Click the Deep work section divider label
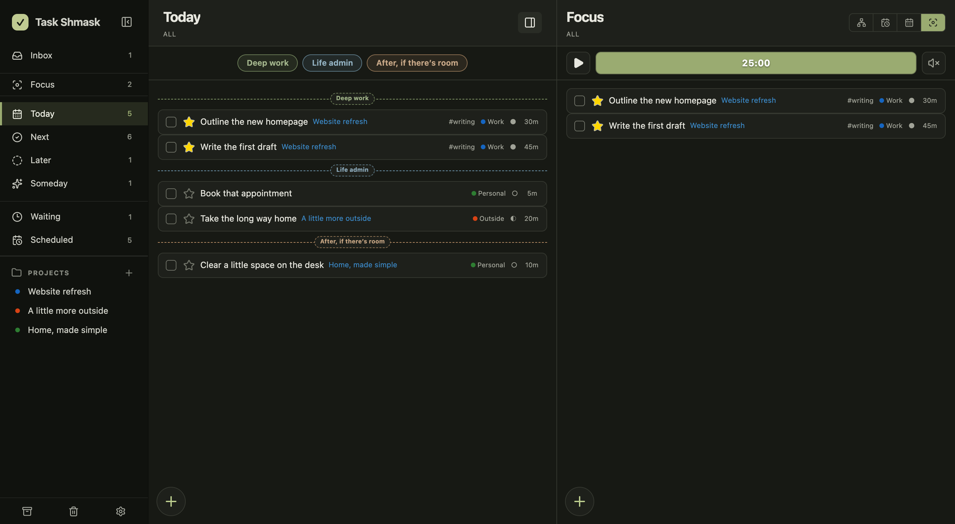The image size is (955, 524). [352, 98]
